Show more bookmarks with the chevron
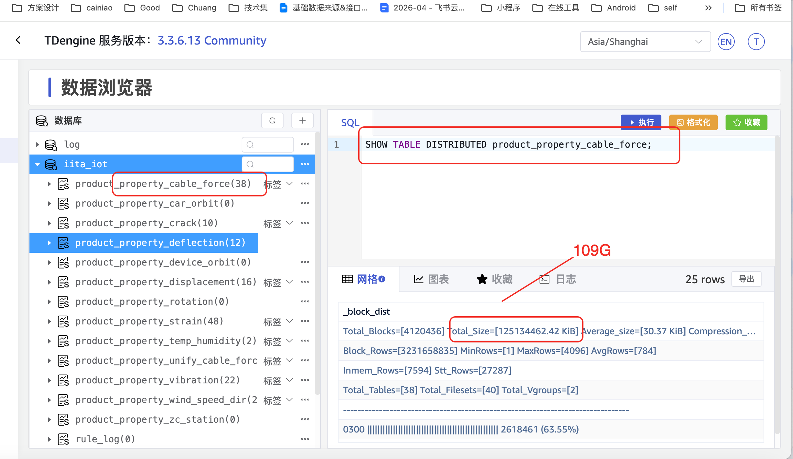Image resolution: width=793 pixels, height=459 pixels. coord(708,8)
